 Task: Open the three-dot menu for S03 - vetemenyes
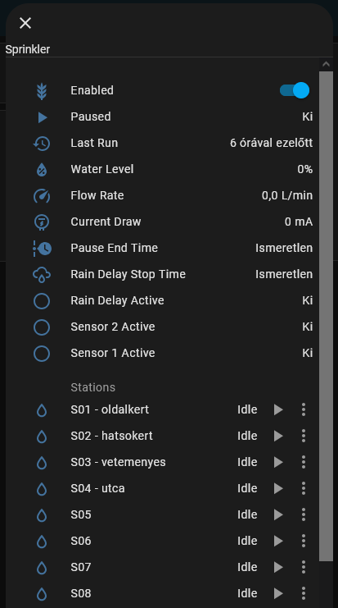304,462
